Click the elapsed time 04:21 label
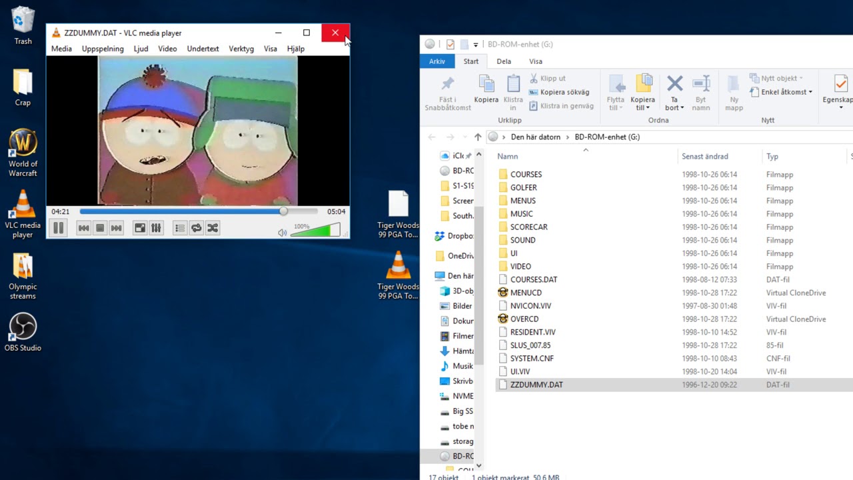Viewport: 853px width, 480px height. click(61, 212)
